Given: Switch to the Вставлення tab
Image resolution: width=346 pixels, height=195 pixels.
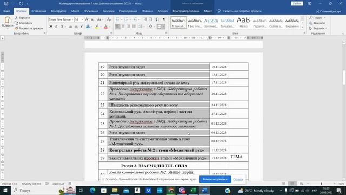Looking at the screenshot, I should [x=38, y=11].
